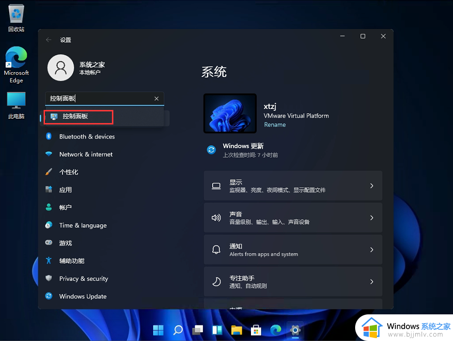Open the Start menu on taskbar
This screenshot has width=453, height=341.
[x=158, y=330]
